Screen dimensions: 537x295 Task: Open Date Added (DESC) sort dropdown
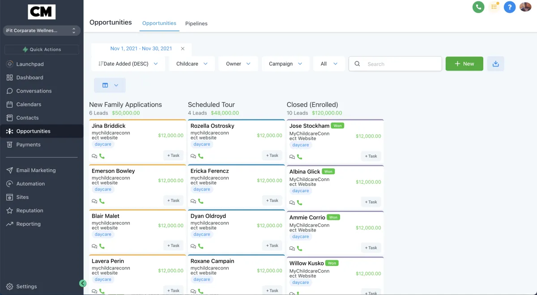128,64
